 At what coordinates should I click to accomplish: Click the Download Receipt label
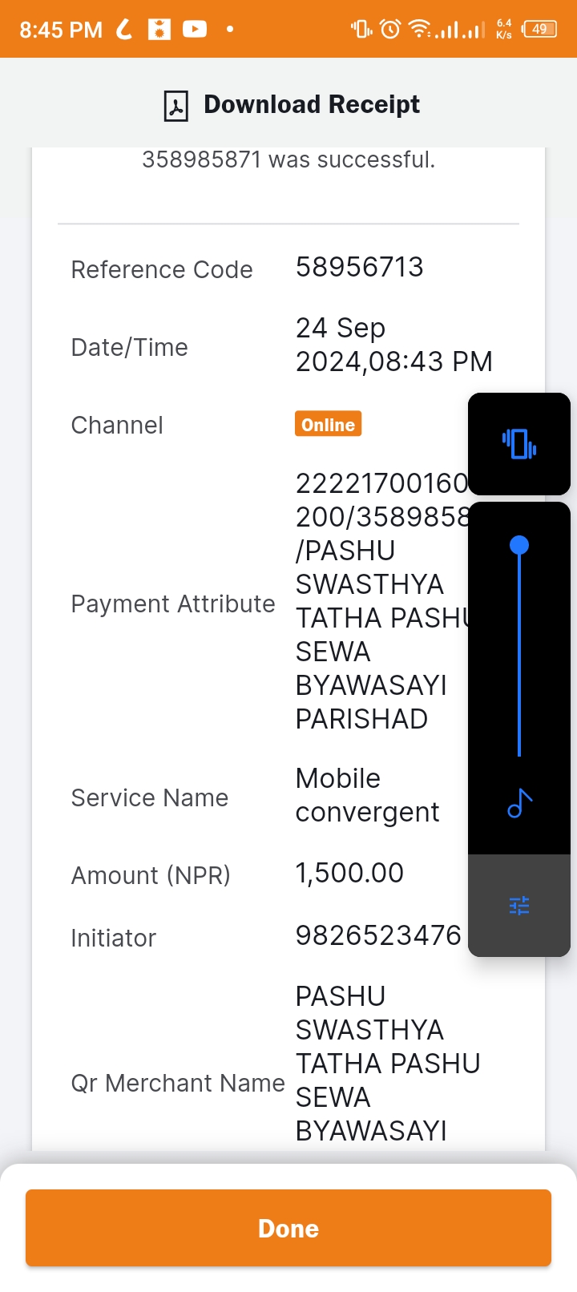point(312,104)
